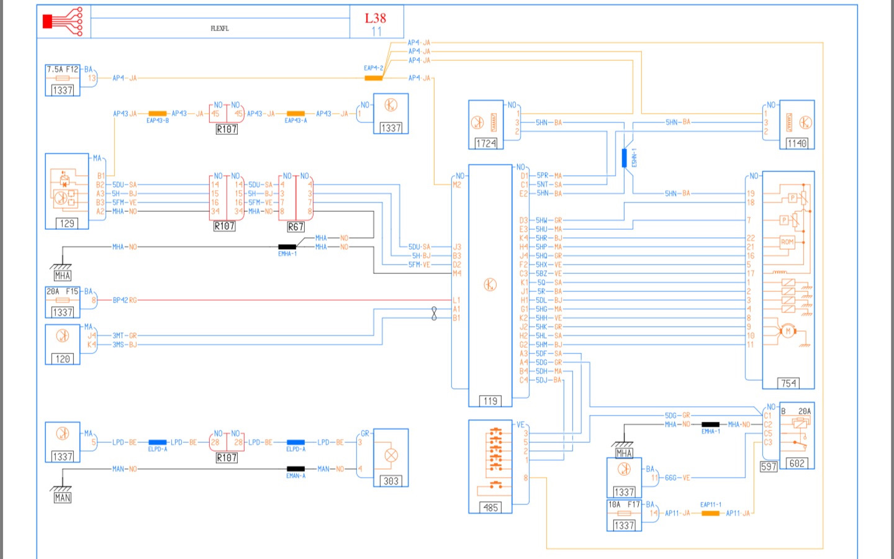The height and width of the screenshot is (559, 894).
Task: Click the R107 label on the LPD-BE line
Action: (227, 458)
